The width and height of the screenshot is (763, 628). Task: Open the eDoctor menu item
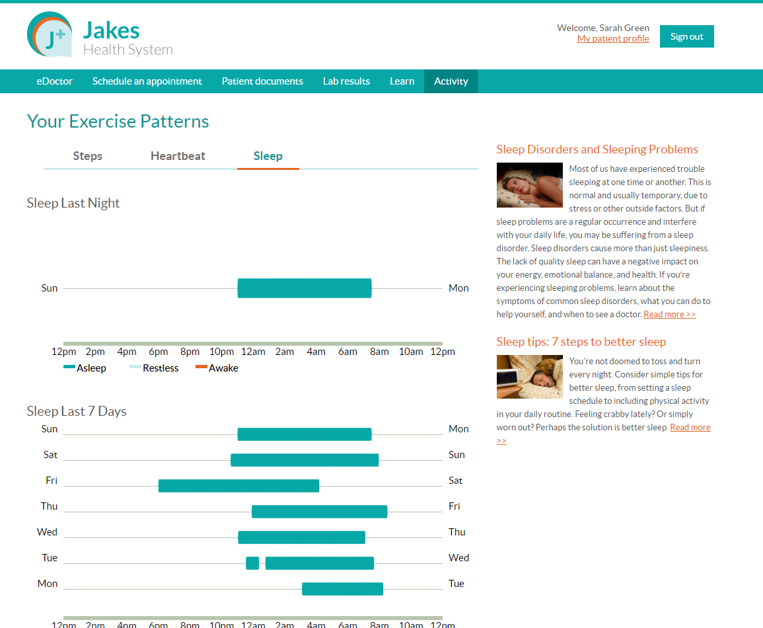pyautogui.click(x=54, y=81)
